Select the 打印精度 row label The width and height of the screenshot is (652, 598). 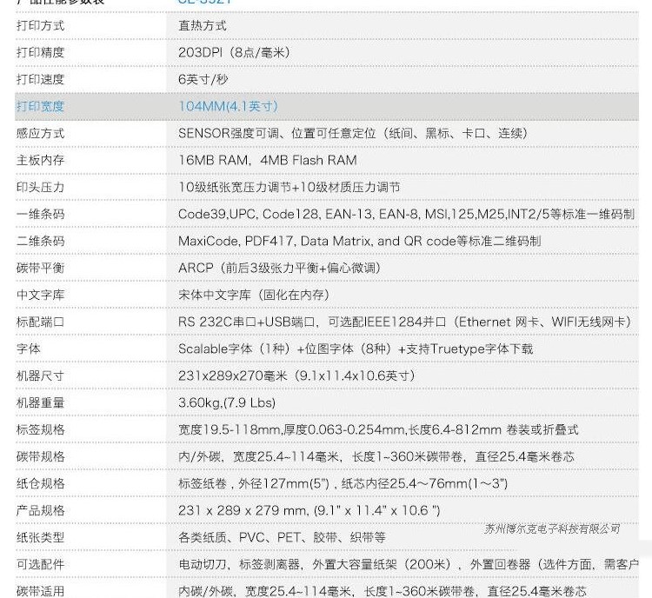point(40,52)
